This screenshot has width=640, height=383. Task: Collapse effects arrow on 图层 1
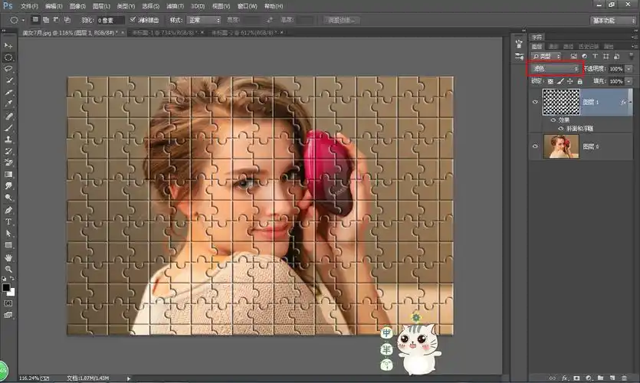tap(630, 102)
